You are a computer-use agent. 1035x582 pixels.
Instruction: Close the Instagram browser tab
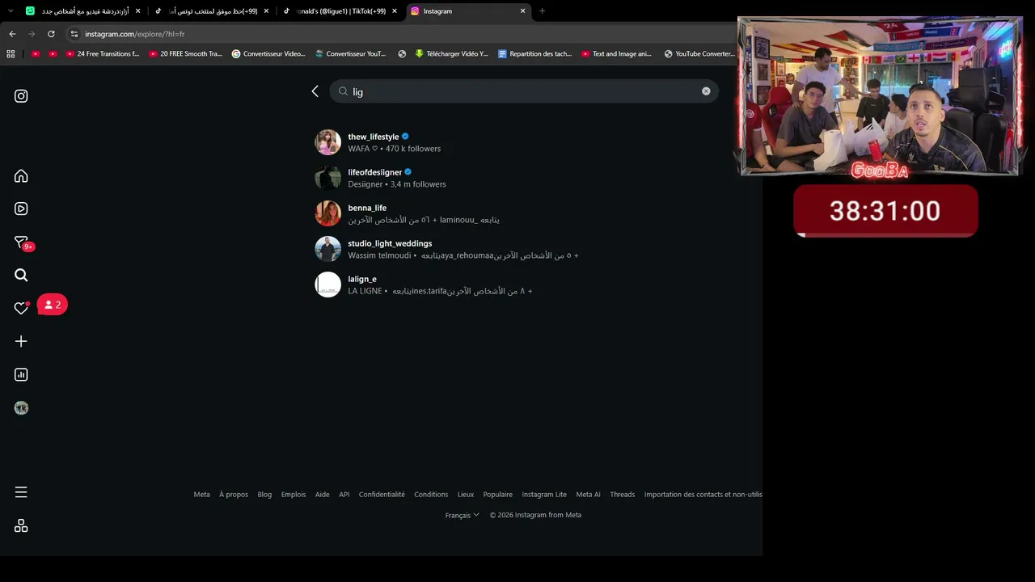523,11
